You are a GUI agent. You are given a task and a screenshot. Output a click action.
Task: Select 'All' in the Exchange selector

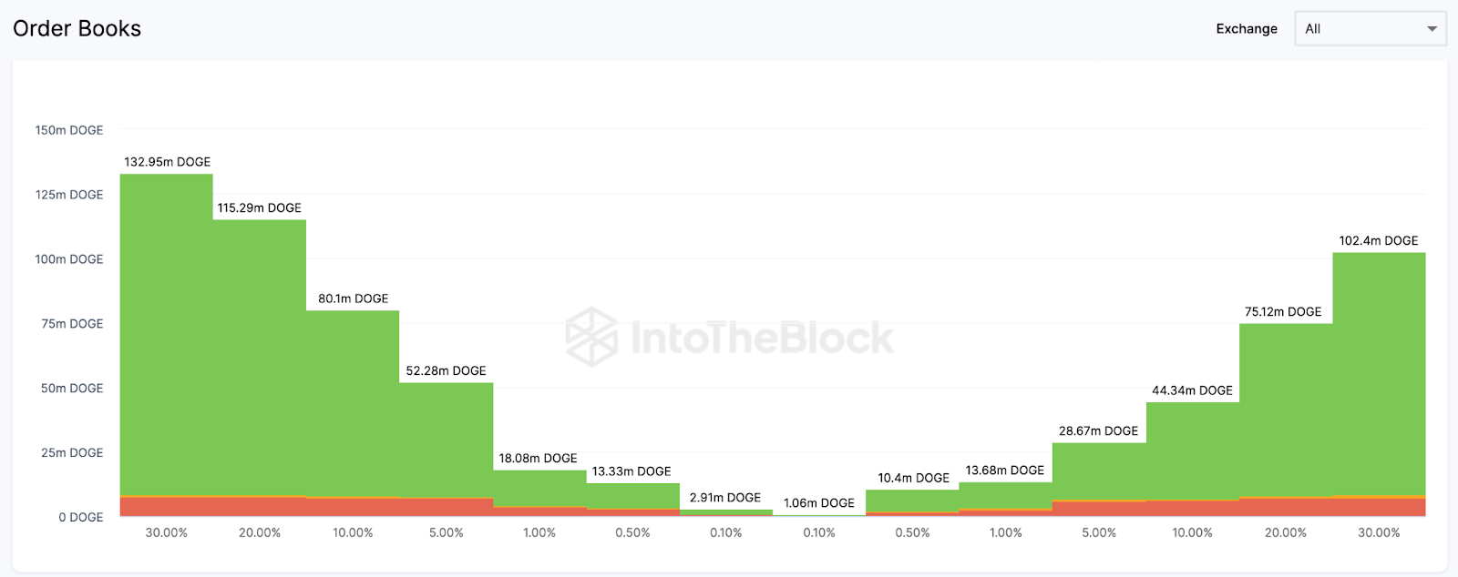click(x=1312, y=28)
